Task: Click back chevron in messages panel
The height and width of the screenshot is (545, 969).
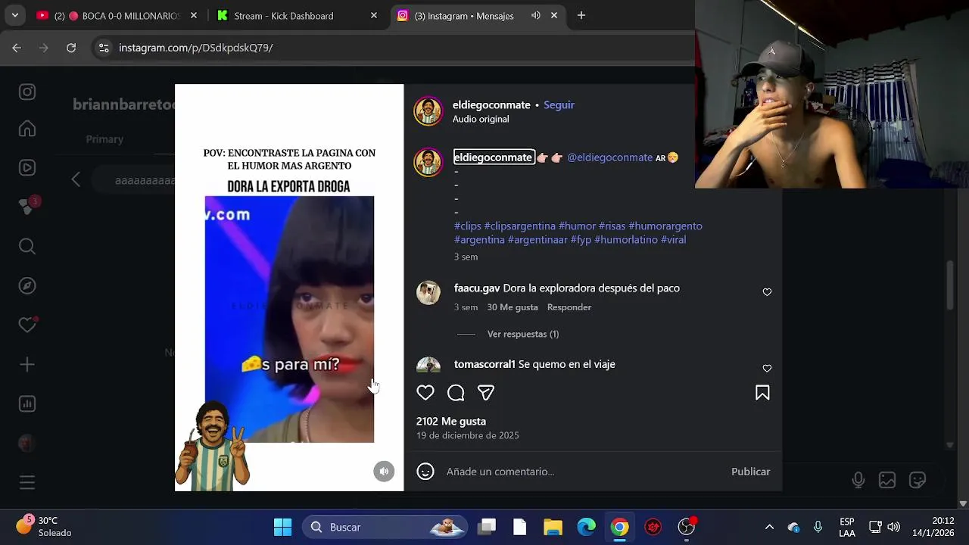Action: pos(76,179)
